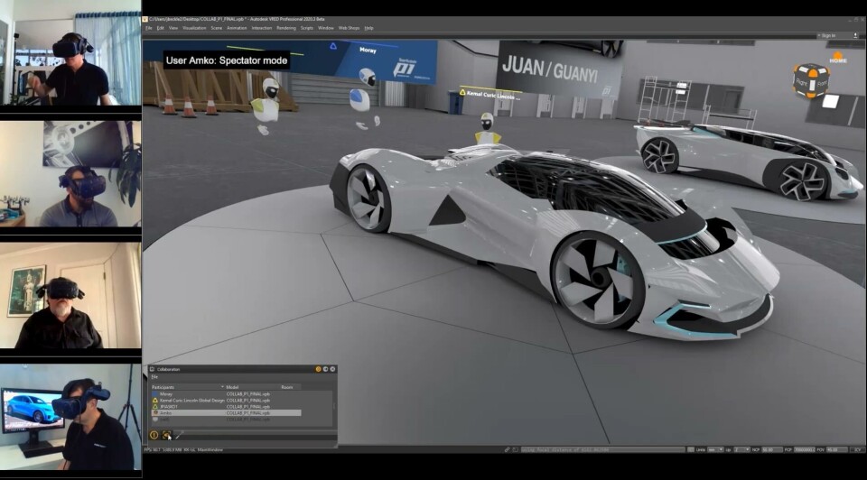Click the FCP far clip plane field
This screenshot has height=480, width=867.
pos(805,449)
